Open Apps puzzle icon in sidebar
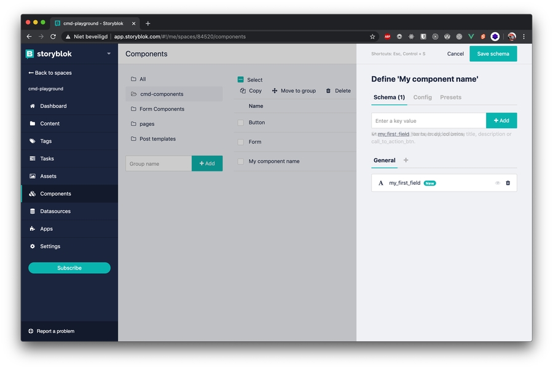The image size is (553, 369). pos(33,229)
